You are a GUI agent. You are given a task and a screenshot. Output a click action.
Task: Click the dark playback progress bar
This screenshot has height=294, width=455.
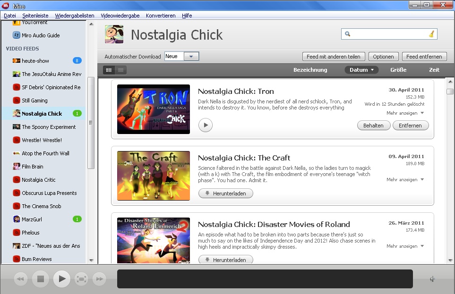(x=265, y=279)
